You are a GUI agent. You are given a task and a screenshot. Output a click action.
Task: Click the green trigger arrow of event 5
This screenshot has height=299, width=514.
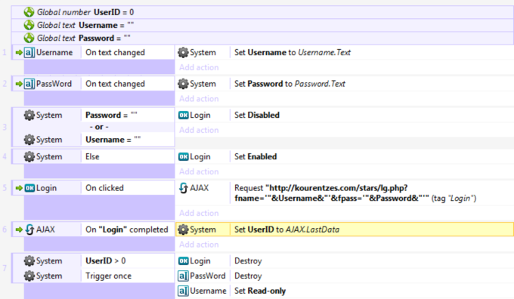coord(19,188)
